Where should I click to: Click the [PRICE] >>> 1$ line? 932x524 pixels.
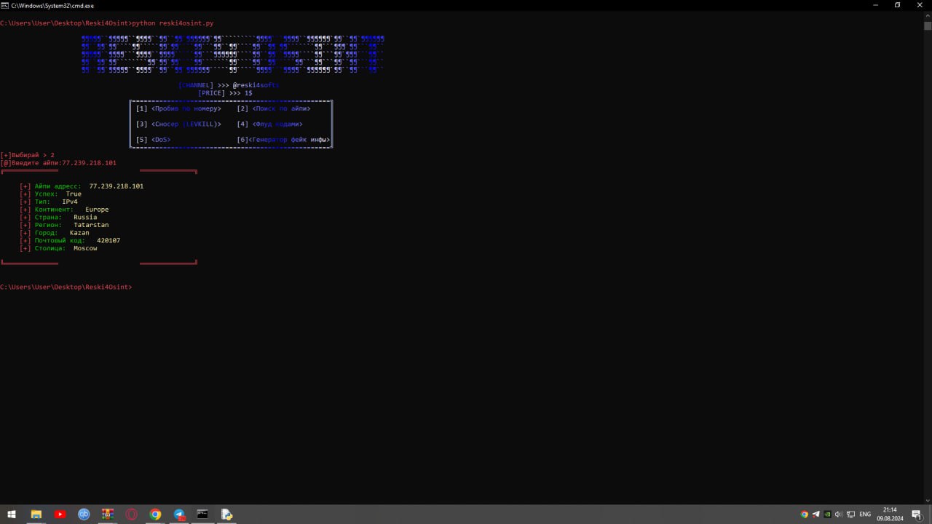click(x=225, y=93)
